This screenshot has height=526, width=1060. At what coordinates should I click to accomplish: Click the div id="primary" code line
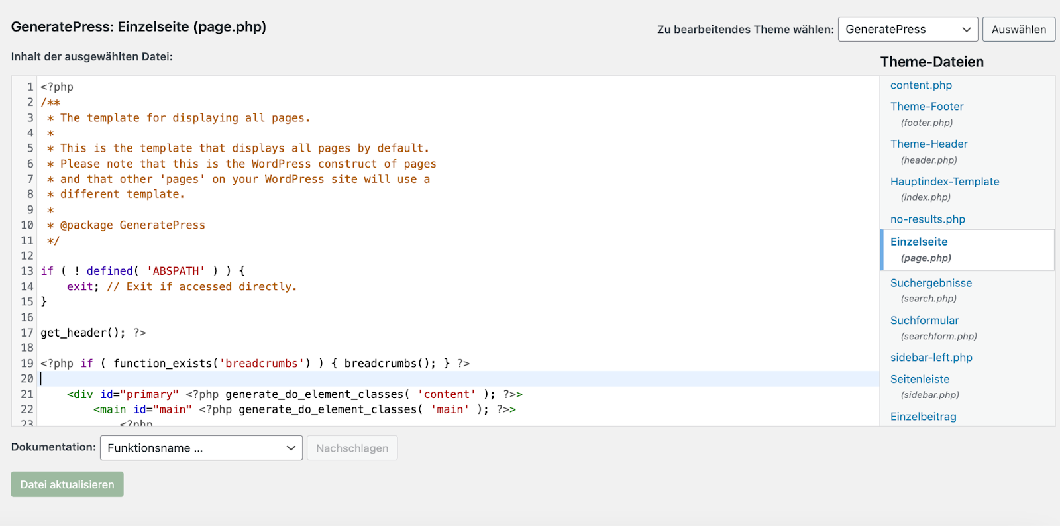pos(295,394)
